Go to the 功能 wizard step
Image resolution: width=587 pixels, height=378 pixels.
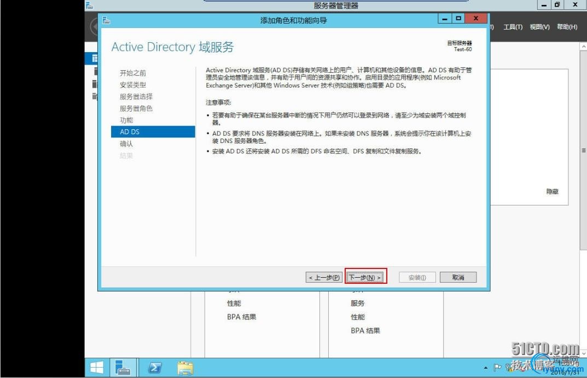(x=126, y=120)
